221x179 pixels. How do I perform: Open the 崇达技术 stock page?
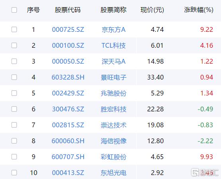(x=113, y=125)
